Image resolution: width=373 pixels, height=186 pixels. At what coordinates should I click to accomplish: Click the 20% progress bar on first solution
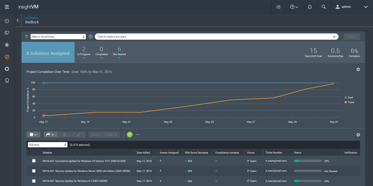tap(308, 161)
